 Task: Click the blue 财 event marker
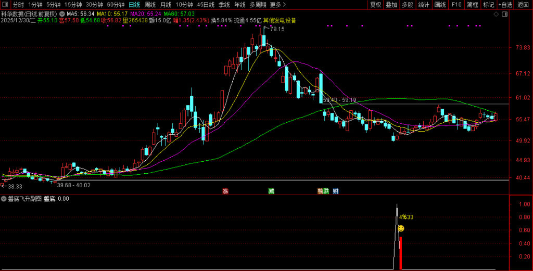tap(336, 191)
